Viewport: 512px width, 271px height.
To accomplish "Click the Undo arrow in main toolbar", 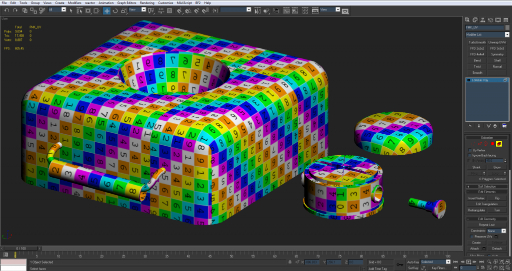I will (7, 10).
